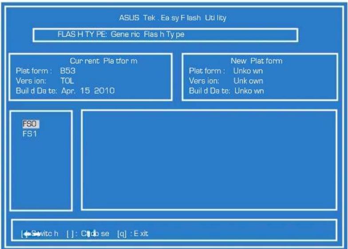Click the FLASH TYPE Generic Flash Type field

pos(165,35)
